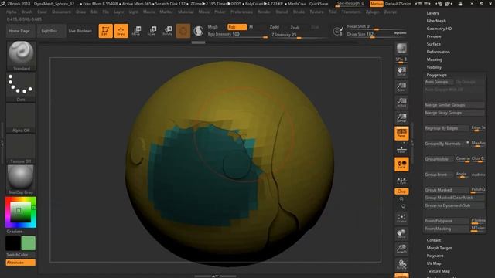Expand the UV Map section
This screenshot has width=495, height=278.
coord(434,263)
